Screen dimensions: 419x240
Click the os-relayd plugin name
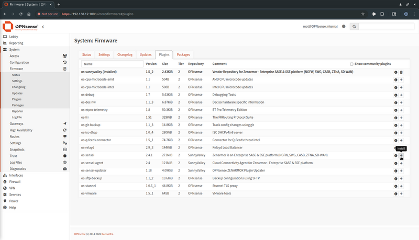(x=87, y=148)
